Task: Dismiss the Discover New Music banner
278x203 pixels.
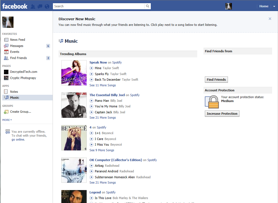Action: (270, 19)
